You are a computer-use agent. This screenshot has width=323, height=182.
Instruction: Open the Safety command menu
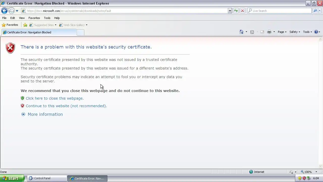(294, 32)
